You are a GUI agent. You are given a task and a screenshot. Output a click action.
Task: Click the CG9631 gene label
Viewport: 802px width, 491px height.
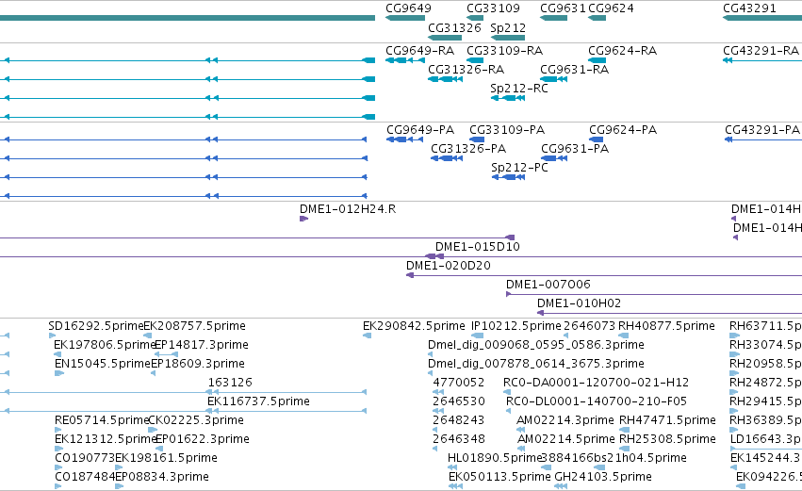pos(564,8)
